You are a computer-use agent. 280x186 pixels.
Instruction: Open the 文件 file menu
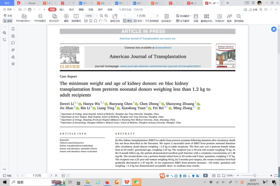(9, 10)
